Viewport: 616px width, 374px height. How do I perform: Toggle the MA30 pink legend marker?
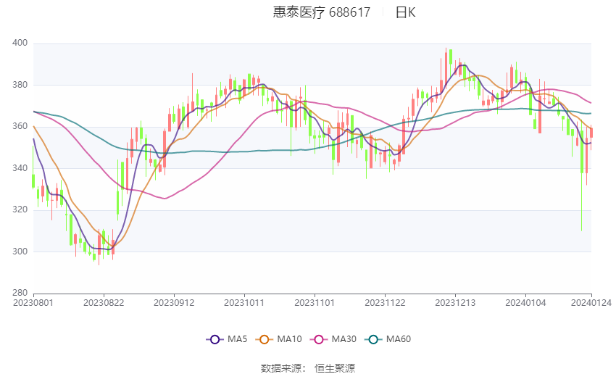(x=319, y=339)
